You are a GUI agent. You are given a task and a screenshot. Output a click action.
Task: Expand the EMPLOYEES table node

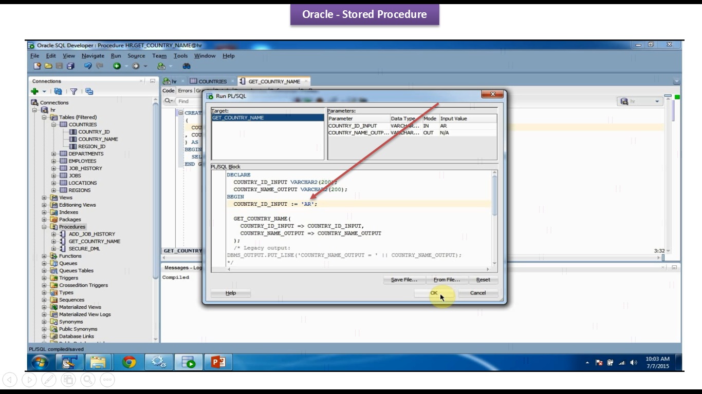pyautogui.click(x=54, y=161)
